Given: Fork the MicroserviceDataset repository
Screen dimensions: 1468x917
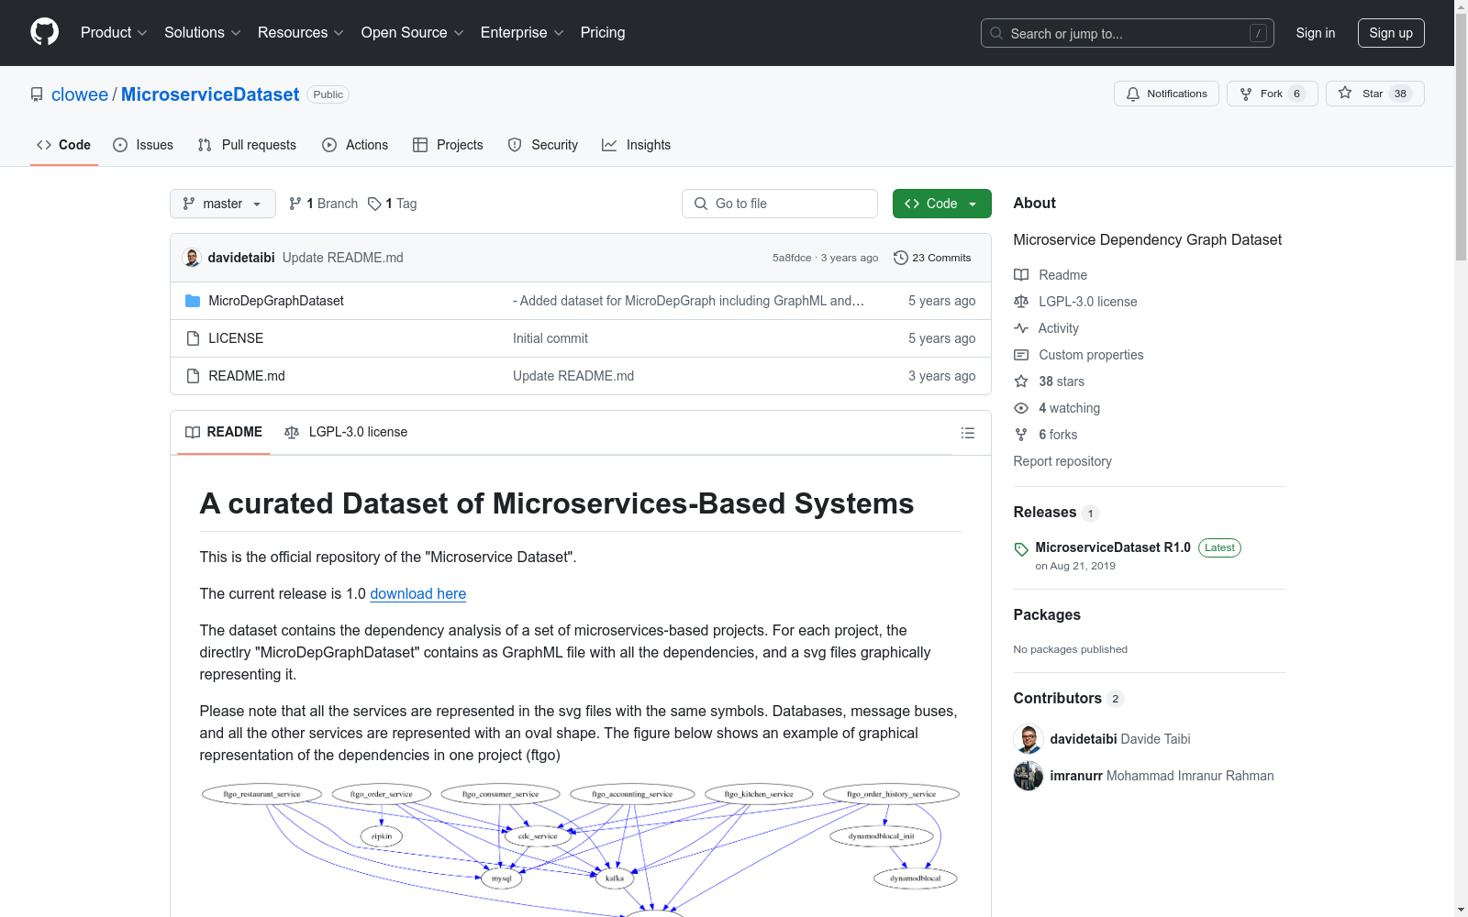Looking at the screenshot, I should point(1272,94).
